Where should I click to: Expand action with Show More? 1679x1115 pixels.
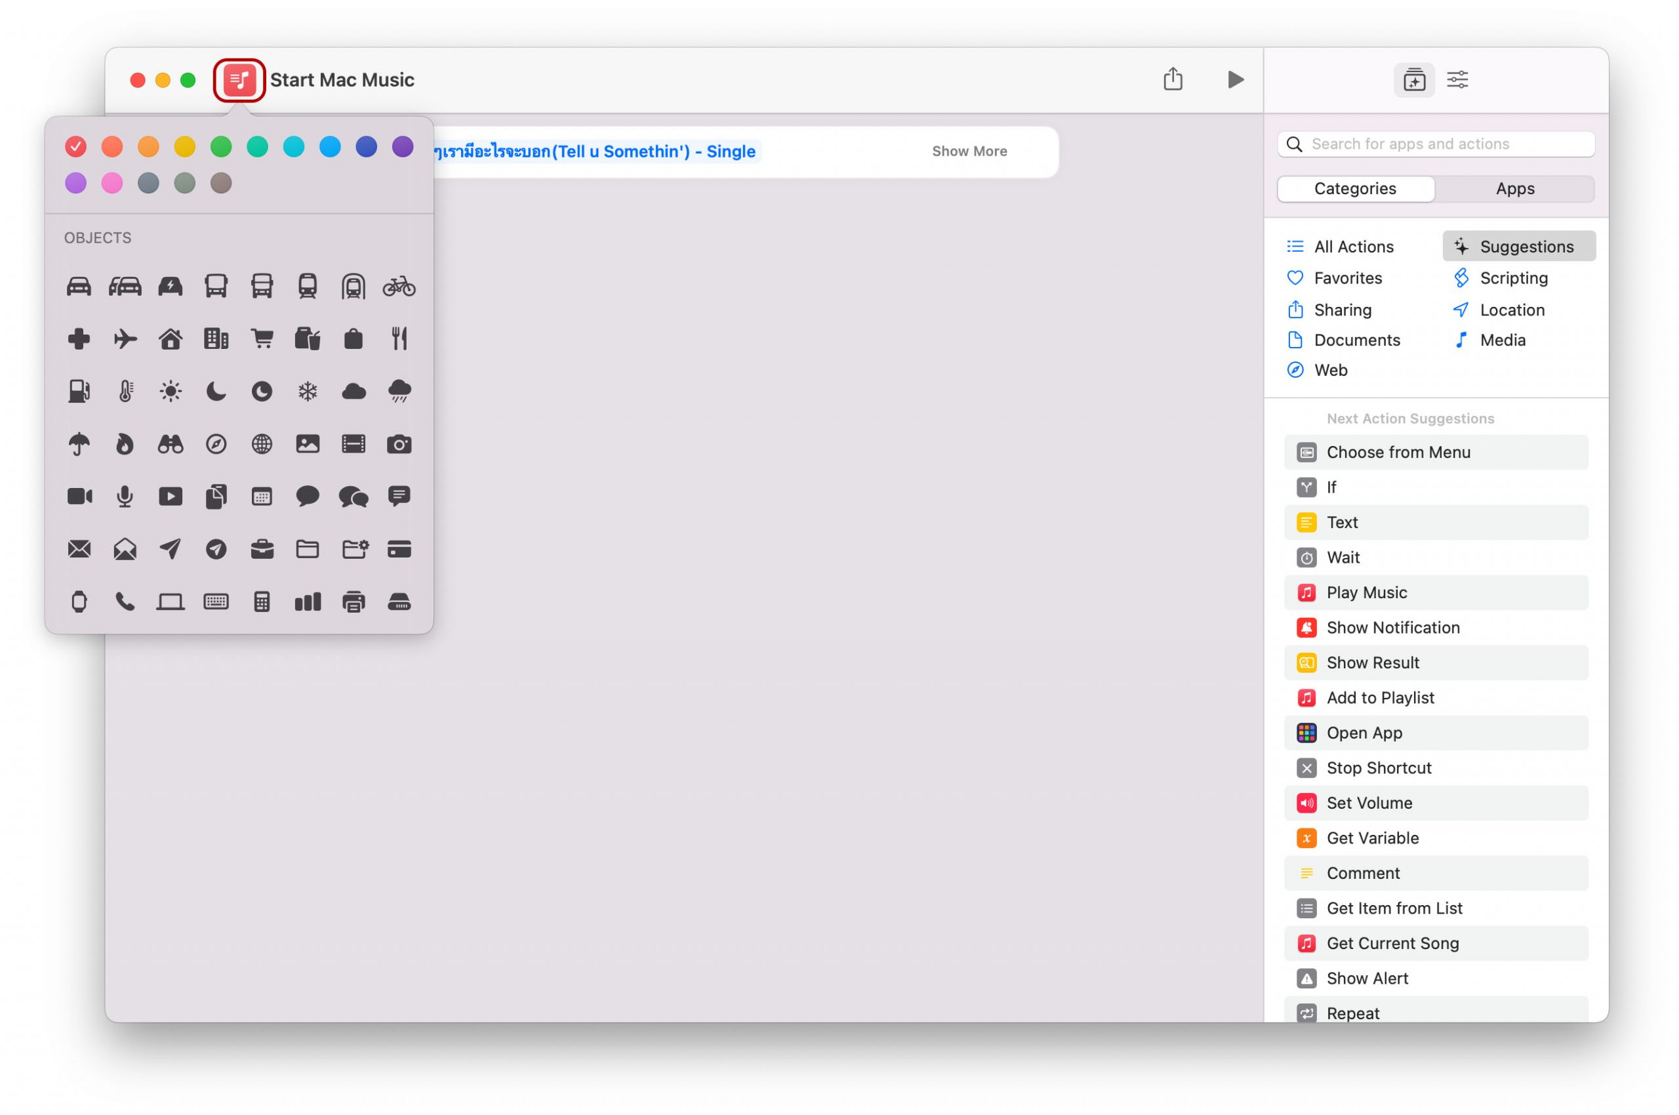969,151
